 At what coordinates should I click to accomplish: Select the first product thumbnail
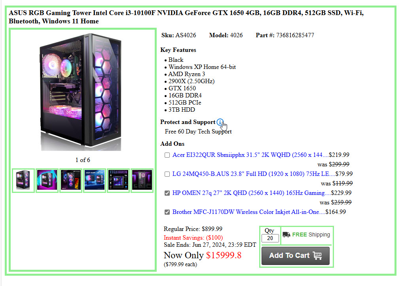(23, 180)
